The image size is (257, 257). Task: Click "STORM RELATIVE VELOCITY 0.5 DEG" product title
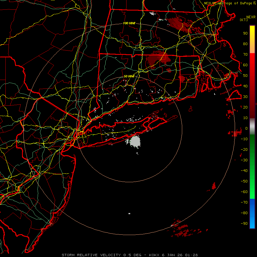point(101,255)
